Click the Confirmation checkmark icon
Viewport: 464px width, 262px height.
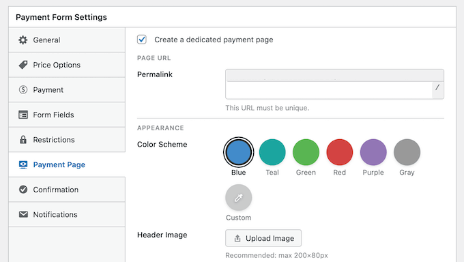tap(23, 190)
